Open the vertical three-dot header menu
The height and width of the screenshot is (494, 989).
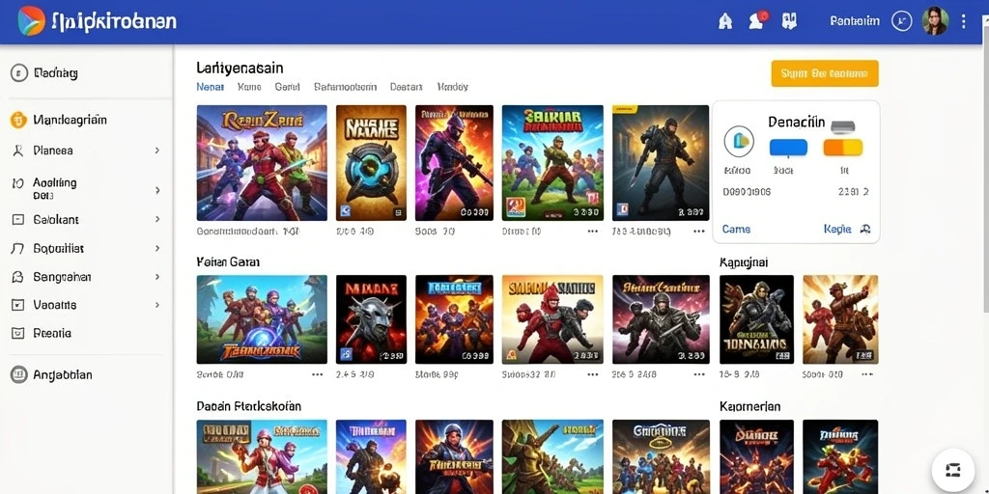(x=963, y=21)
